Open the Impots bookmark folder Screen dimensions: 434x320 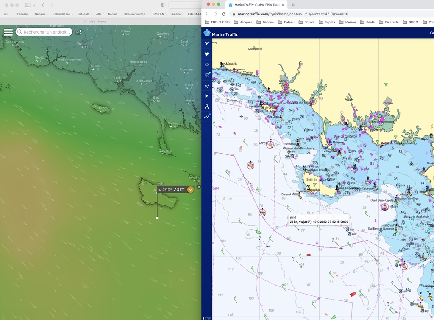[x=327, y=22]
